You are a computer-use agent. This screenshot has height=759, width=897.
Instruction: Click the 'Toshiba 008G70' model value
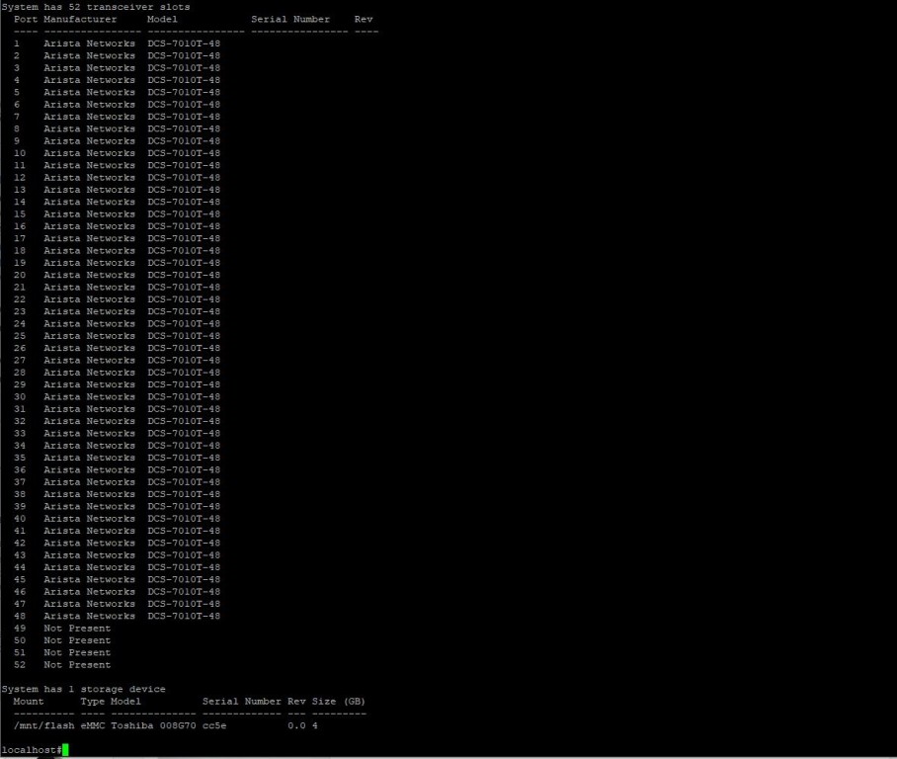click(153, 725)
